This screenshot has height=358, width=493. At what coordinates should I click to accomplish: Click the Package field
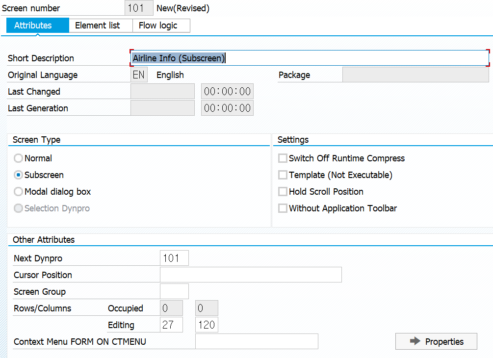coord(415,75)
